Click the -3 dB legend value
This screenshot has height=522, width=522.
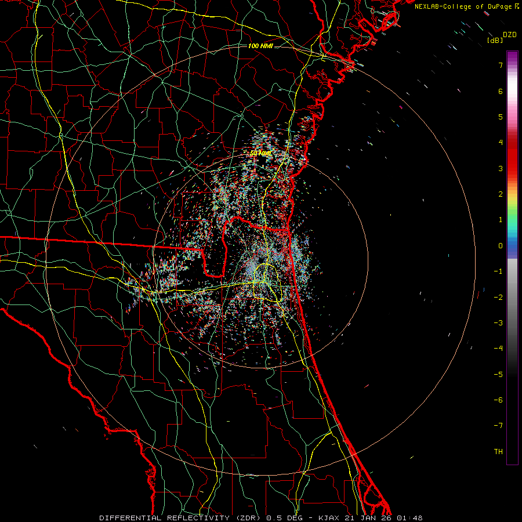point(498,323)
